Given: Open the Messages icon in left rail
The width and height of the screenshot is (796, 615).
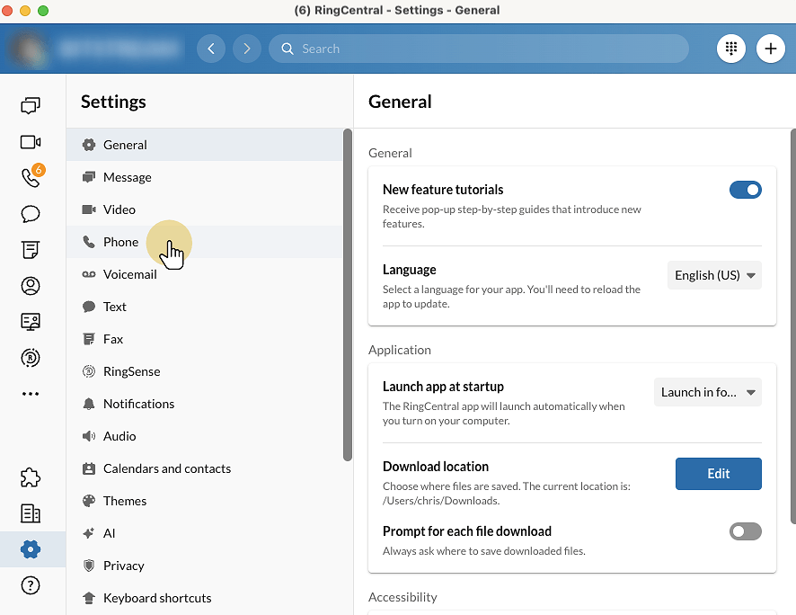Looking at the screenshot, I should click(31, 106).
